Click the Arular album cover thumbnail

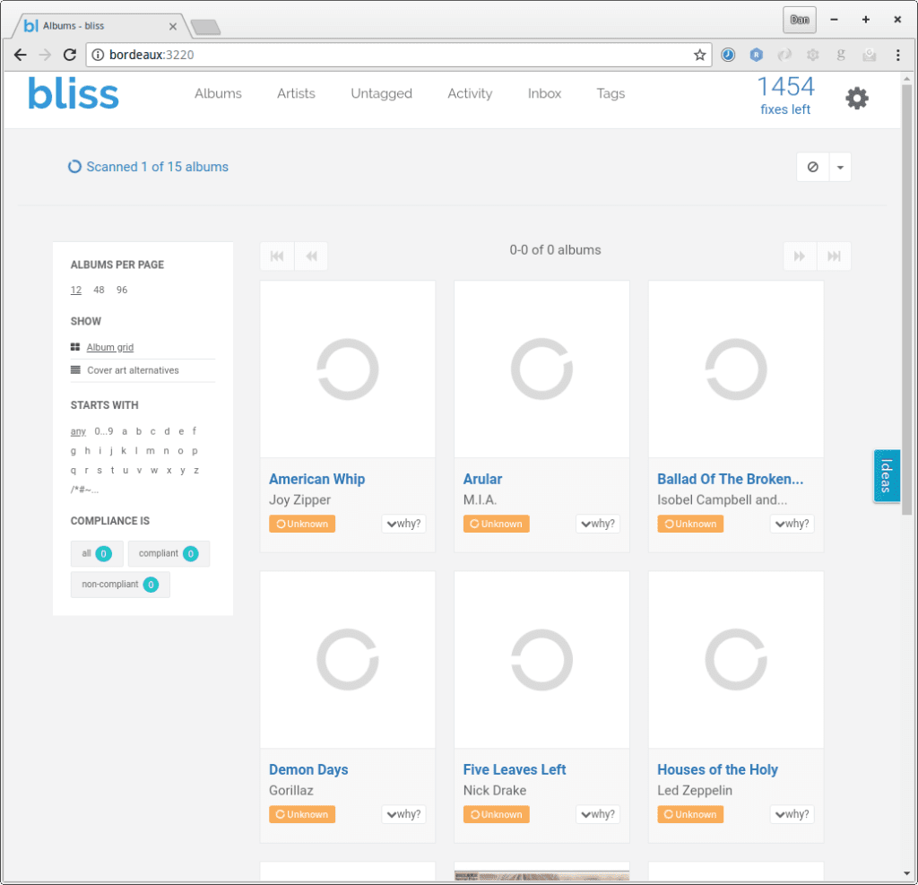(x=541, y=369)
